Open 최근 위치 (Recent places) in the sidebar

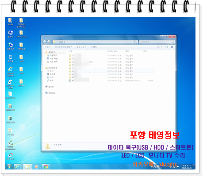click(x=52, y=62)
